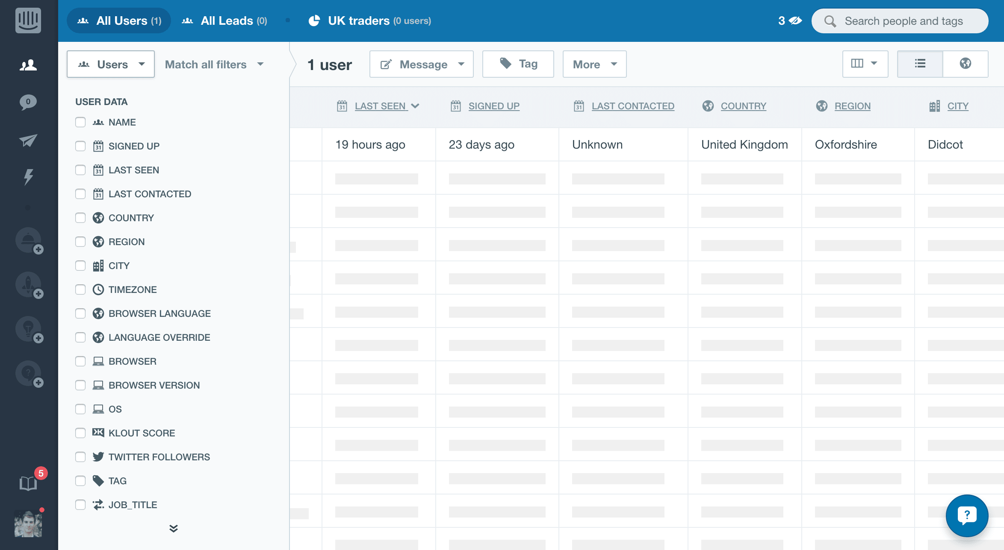Switch to map globe view

[x=965, y=64]
